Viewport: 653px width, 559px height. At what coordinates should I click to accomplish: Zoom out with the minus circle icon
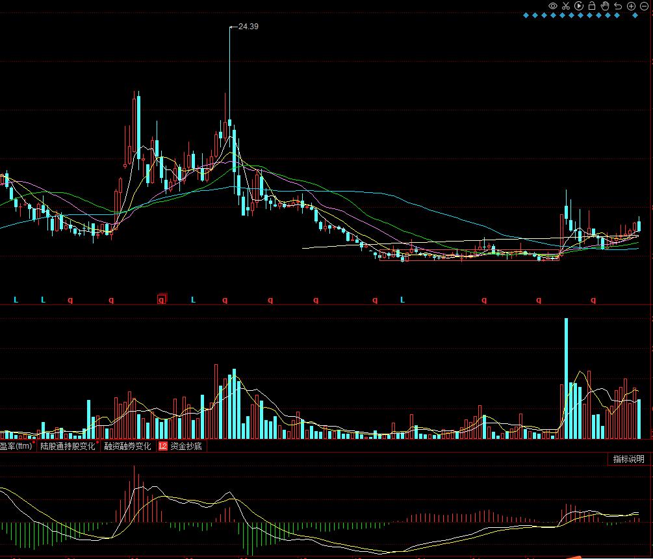(x=644, y=6)
